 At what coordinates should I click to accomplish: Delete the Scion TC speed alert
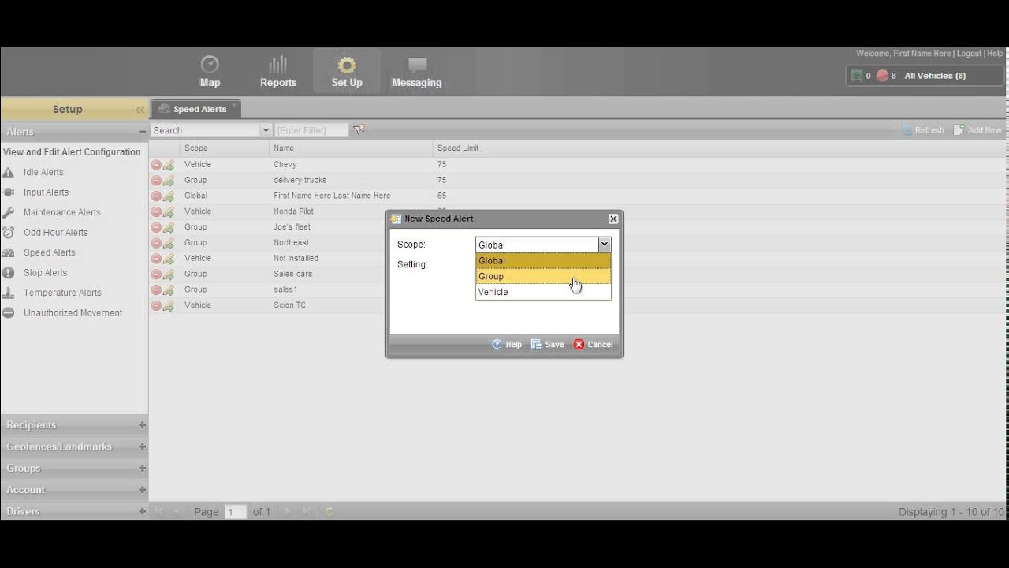(x=156, y=305)
